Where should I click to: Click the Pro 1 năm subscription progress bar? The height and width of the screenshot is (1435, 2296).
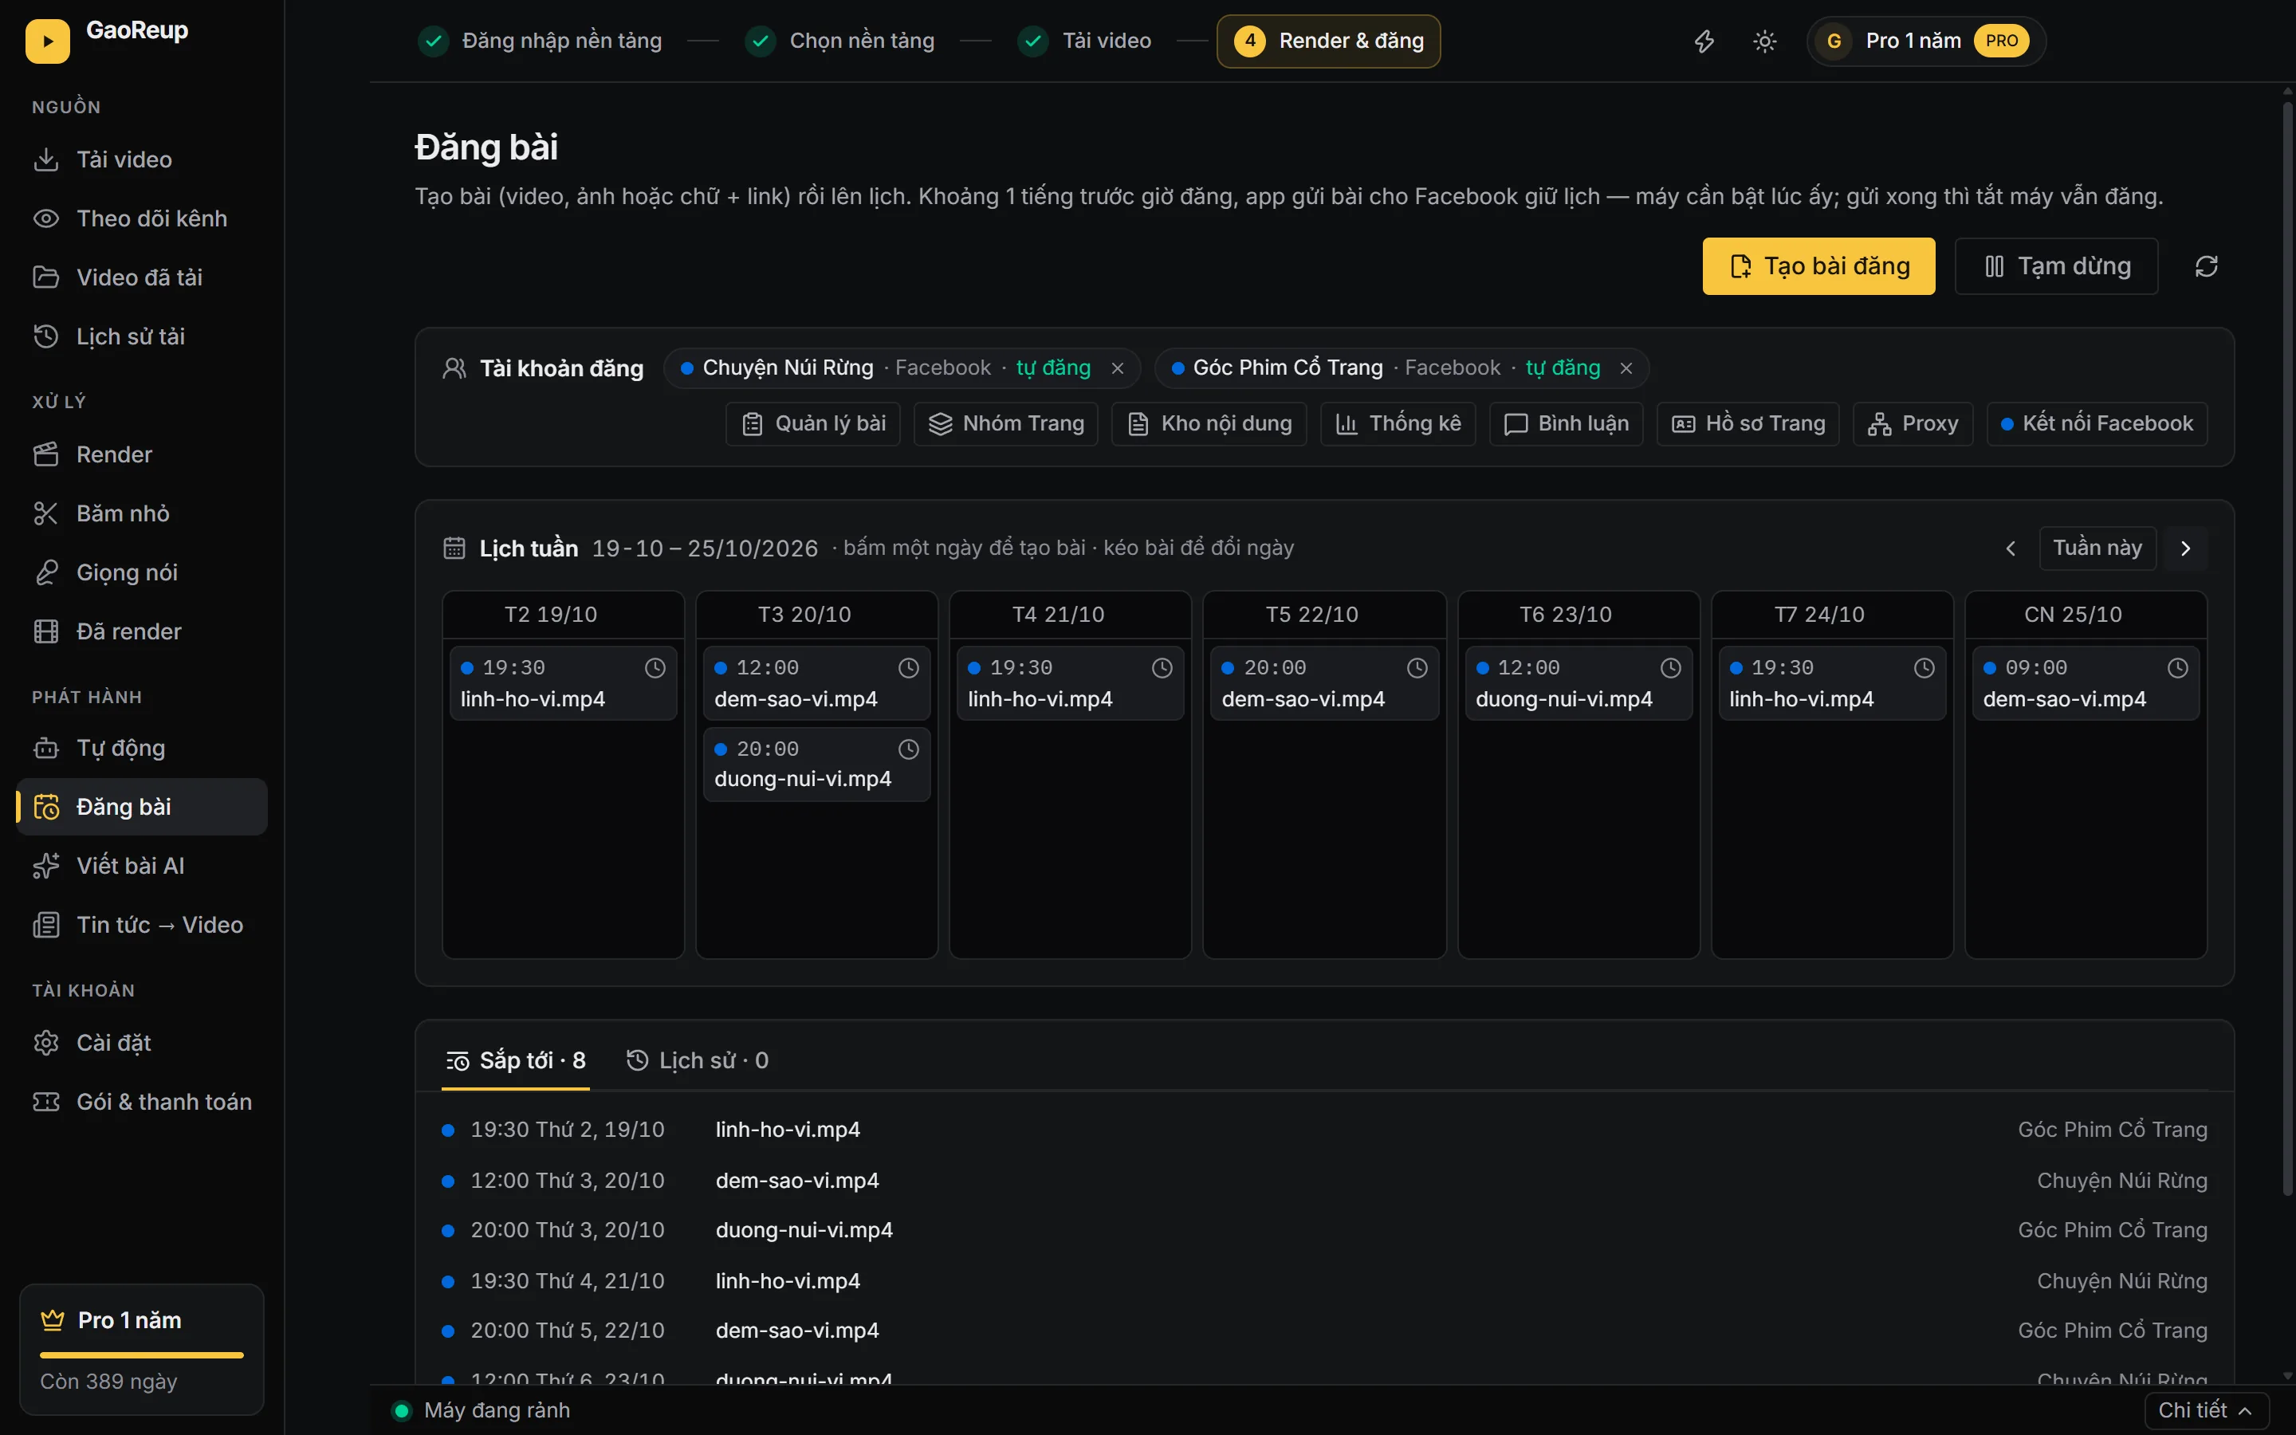(141, 1355)
